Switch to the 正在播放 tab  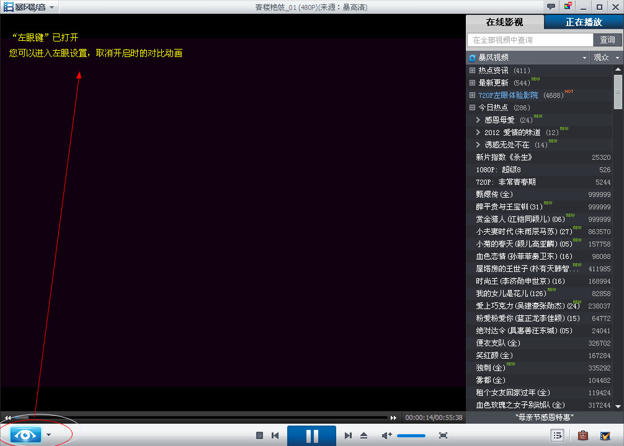584,22
